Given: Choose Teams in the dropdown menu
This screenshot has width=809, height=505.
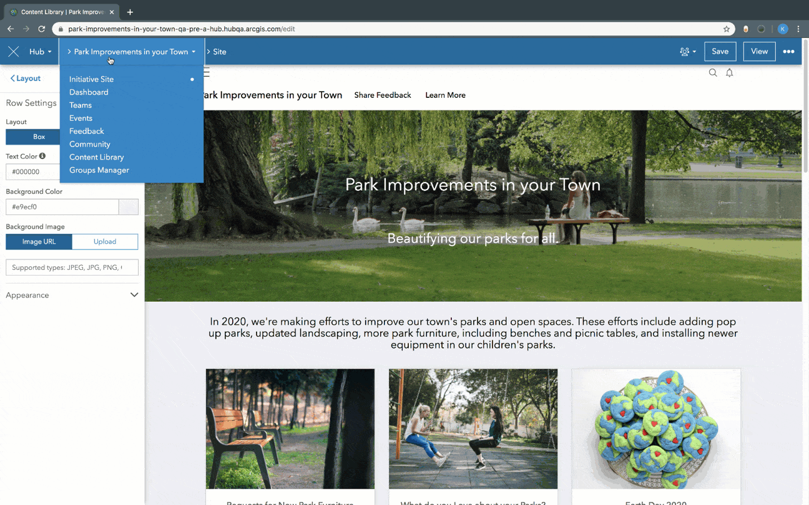Looking at the screenshot, I should coord(81,105).
